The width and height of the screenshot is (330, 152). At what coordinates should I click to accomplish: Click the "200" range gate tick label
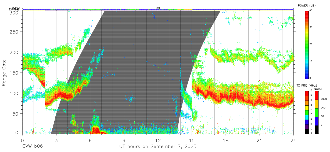click(x=14, y=52)
